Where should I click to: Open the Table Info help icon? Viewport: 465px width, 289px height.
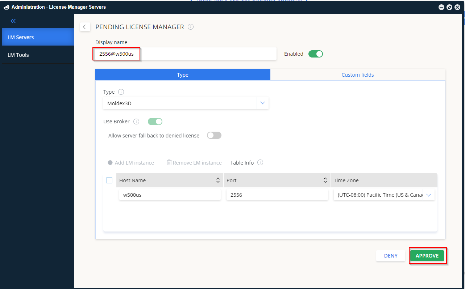(260, 162)
